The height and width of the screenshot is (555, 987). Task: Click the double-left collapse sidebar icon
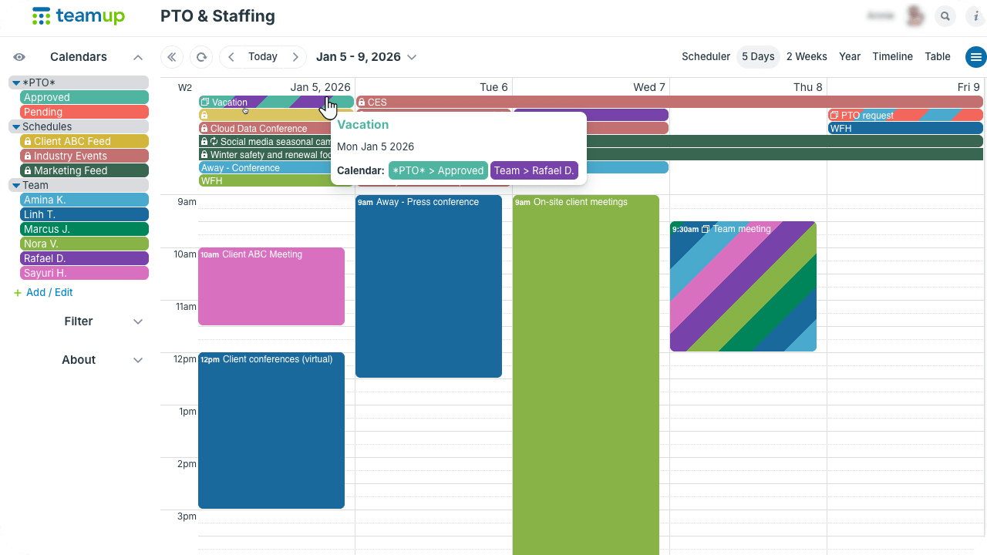pos(171,57)
